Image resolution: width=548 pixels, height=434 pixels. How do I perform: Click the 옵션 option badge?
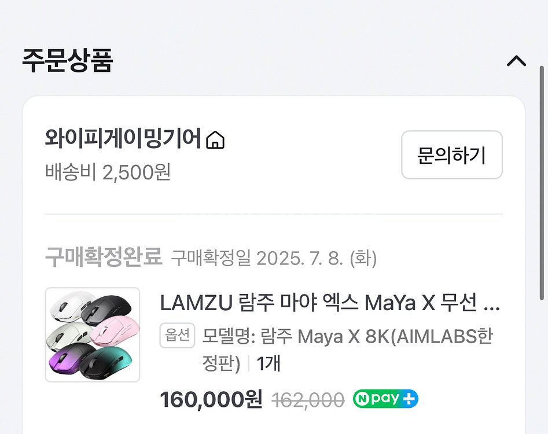177,336
